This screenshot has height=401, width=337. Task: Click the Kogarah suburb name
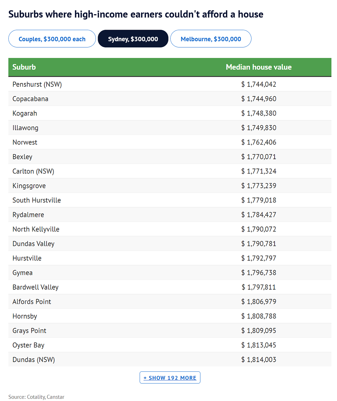[25, 113]
